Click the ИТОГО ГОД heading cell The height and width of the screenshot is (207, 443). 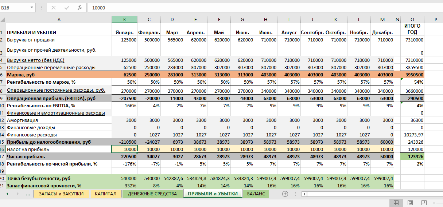pos(412,29)
